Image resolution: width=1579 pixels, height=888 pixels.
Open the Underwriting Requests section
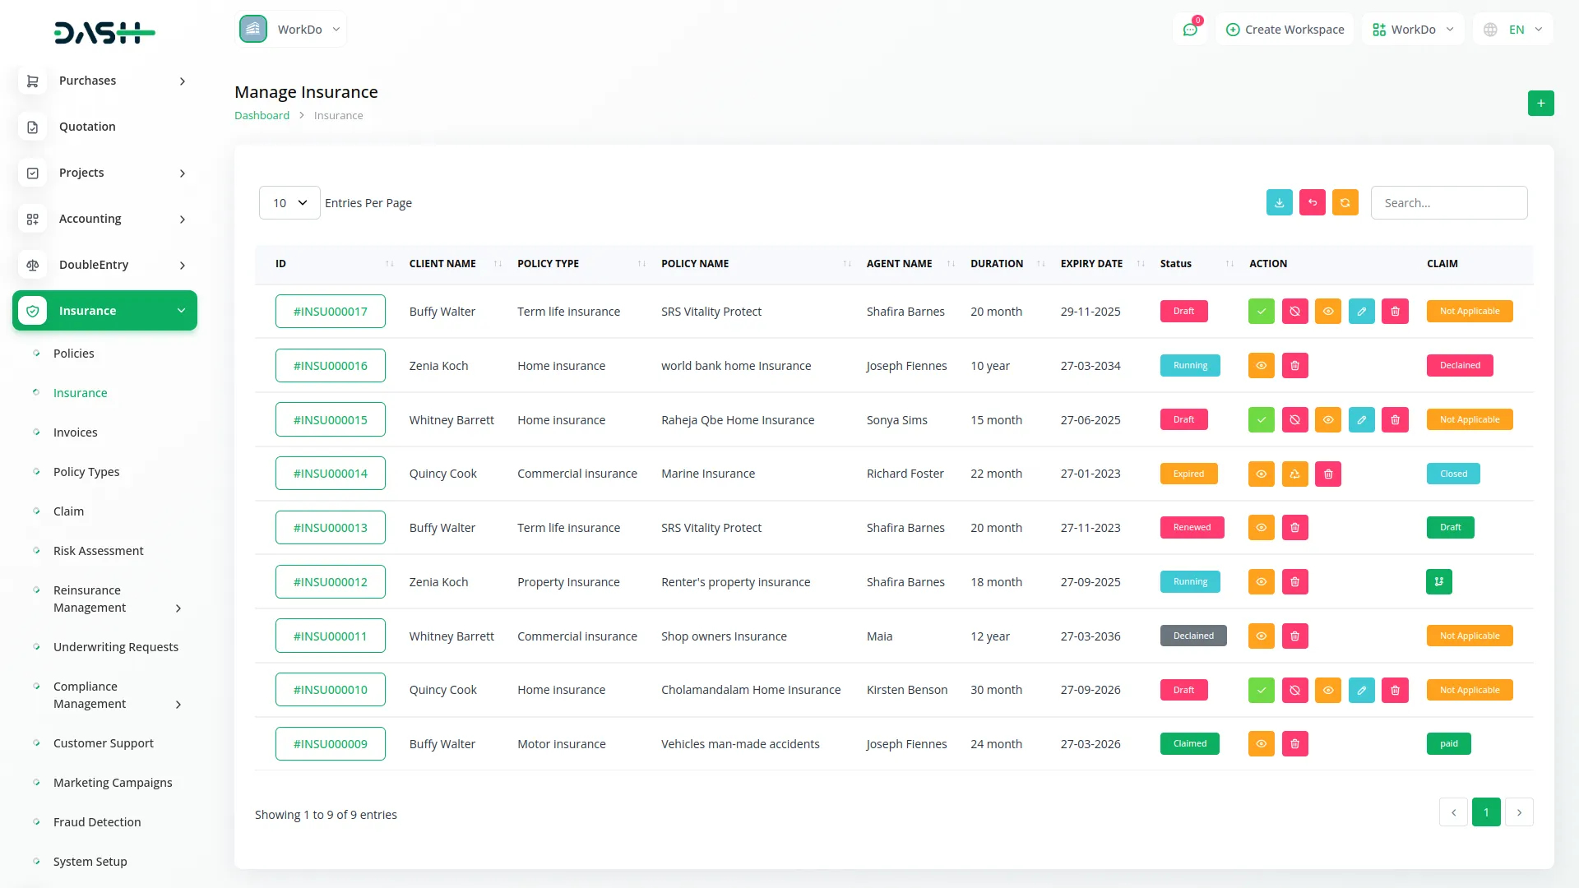[x=116, y=646]
